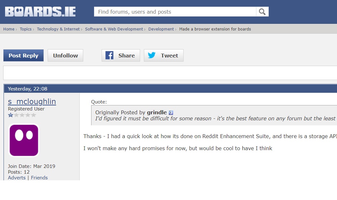Screen dimensions: 337x200
Task: View grindle's original post arrow icon
Action: (171, 113)
